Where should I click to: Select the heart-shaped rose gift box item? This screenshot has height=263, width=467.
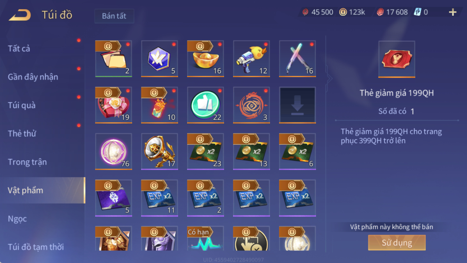tap(113, 105)
